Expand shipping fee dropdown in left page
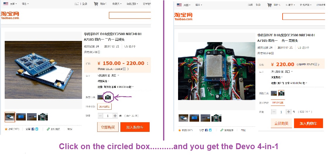Image resolution: width=328 pixels, height=155 pixels. click(x=133, y=87)
